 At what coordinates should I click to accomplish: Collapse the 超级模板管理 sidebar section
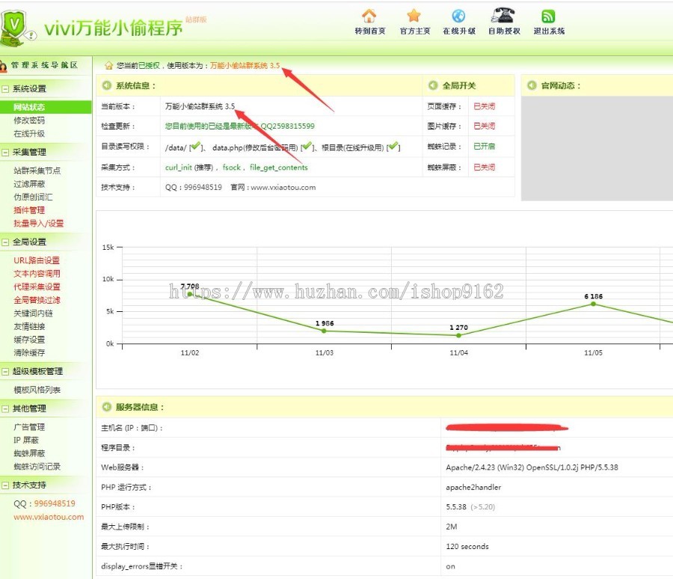click(x=5, y=372)
